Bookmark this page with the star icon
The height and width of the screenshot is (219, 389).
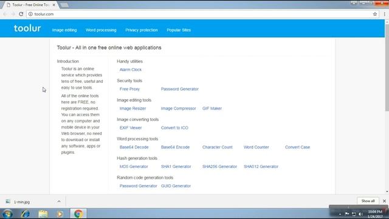pyautogui.click(x=375, y=14)
